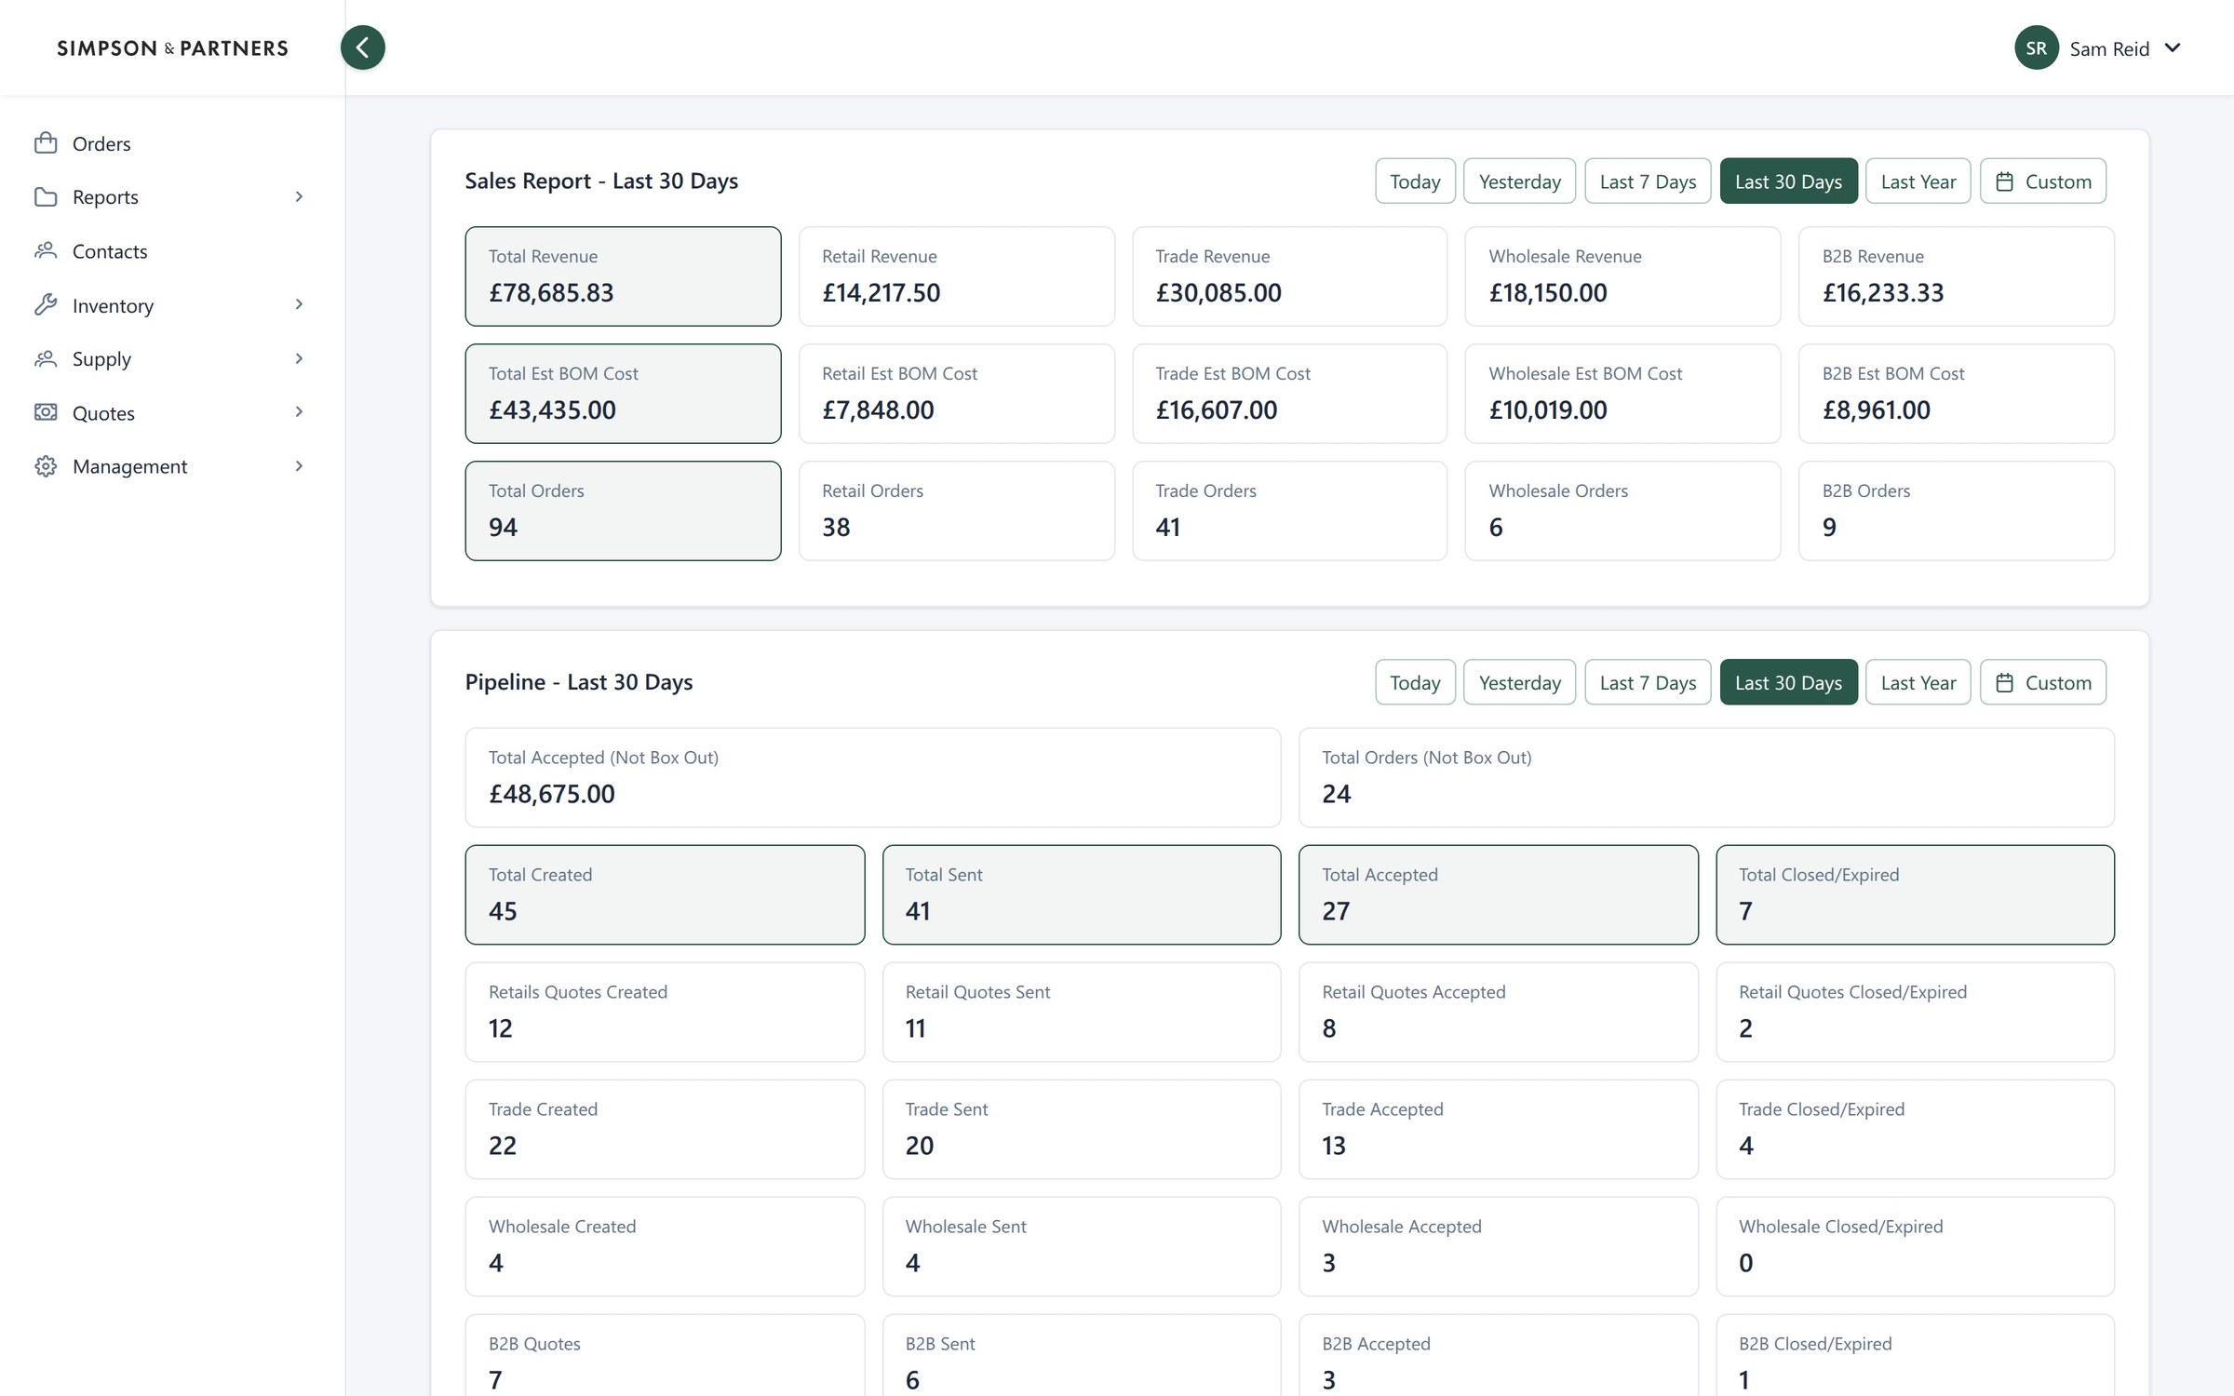2234x1396 pixels.
Task: Select Last 7 Days in Sales Report
Action: click(x=1648, y=181)
